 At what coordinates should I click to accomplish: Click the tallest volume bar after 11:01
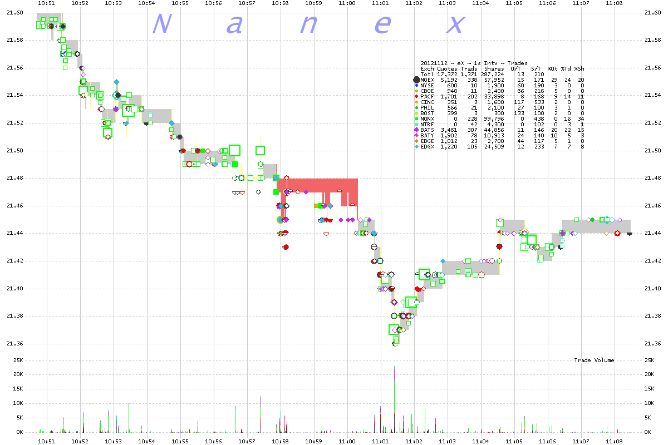[395, 399]
